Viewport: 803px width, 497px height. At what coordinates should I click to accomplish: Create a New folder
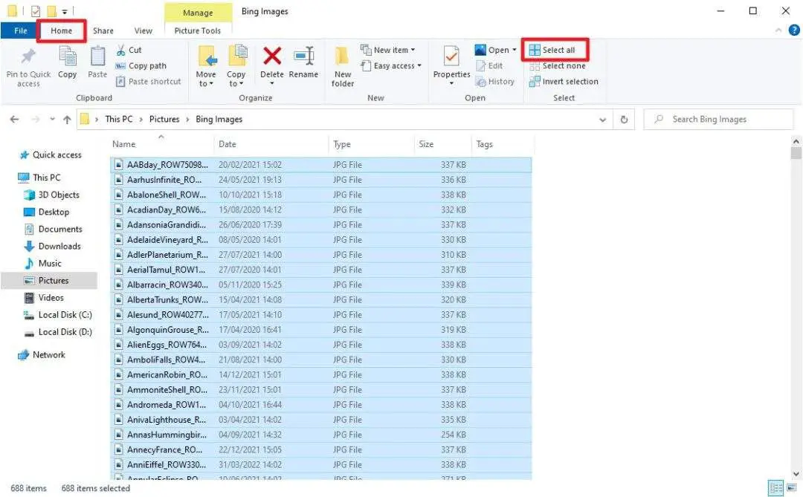click(x=342, y=65)
